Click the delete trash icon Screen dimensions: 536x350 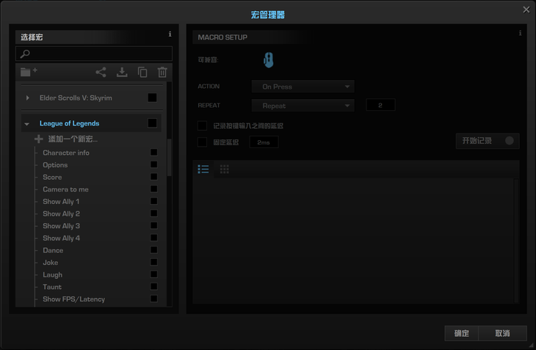(x=162, y=72)
